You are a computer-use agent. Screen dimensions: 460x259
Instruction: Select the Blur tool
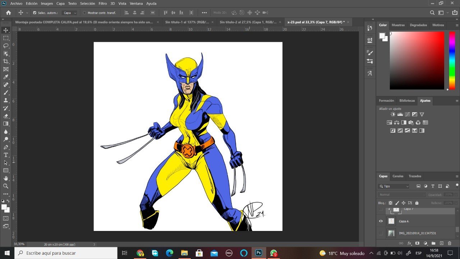click(x=6, y=132)
